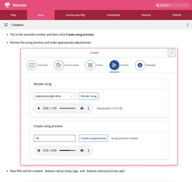192x182 pixels.
Task: Open rendered song player options menu
Action: 88,108
